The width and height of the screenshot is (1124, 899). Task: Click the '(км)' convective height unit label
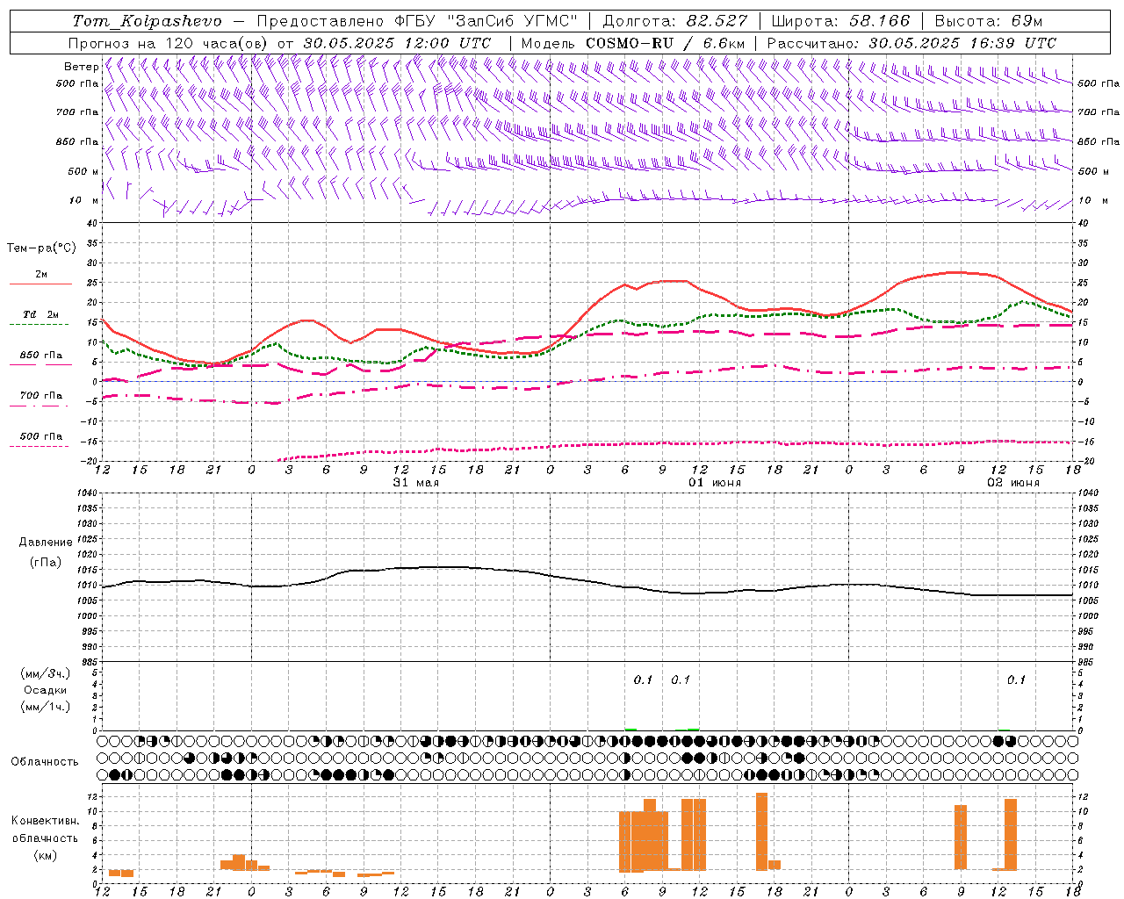pyautogui.click(x=45, y=855)
